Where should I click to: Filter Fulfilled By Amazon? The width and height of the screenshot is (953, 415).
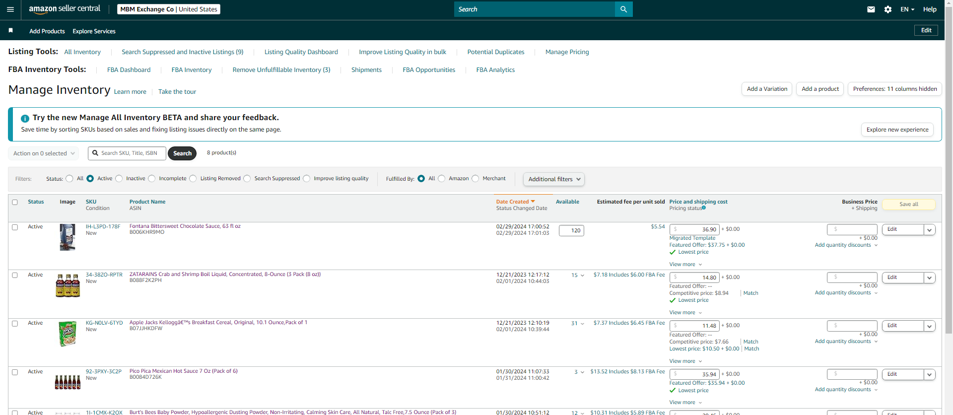(442, 179)
